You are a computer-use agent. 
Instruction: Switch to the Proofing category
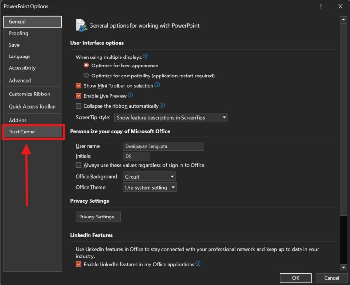point(19,33)
